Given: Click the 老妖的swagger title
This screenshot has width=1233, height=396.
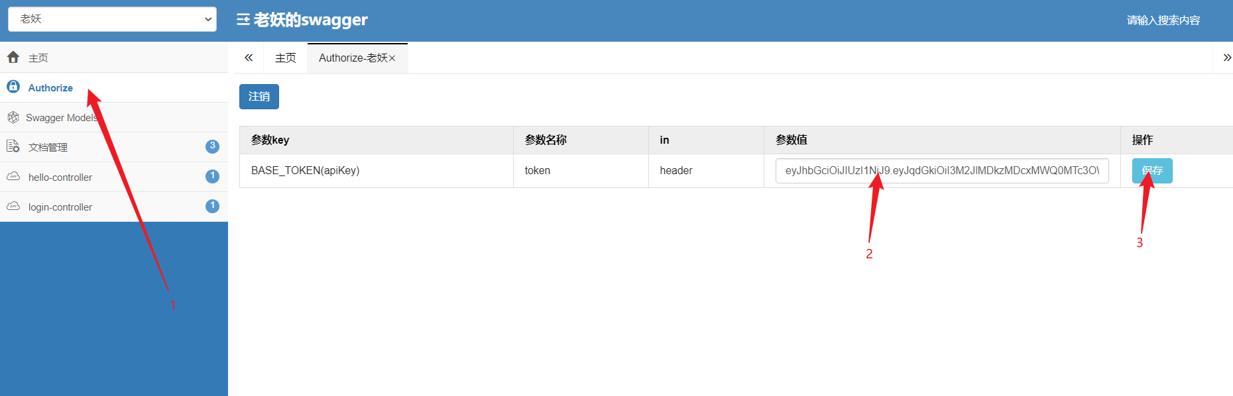Looking at the screenshot, I should 311,20.
